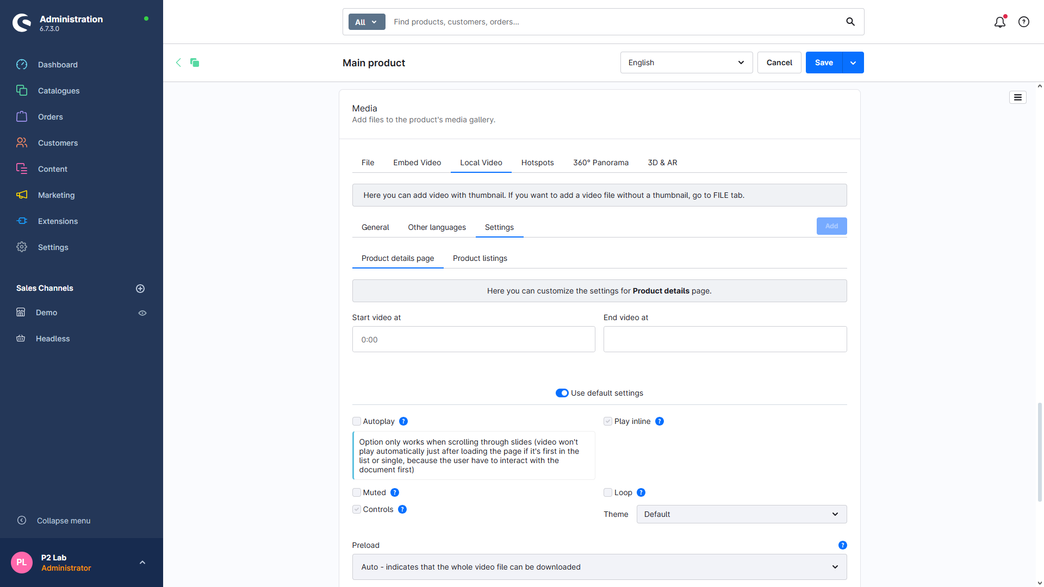Show Preload help tooltip icon
The image size is (1044, 587).
pyautogui.click(x=843, y=545)
